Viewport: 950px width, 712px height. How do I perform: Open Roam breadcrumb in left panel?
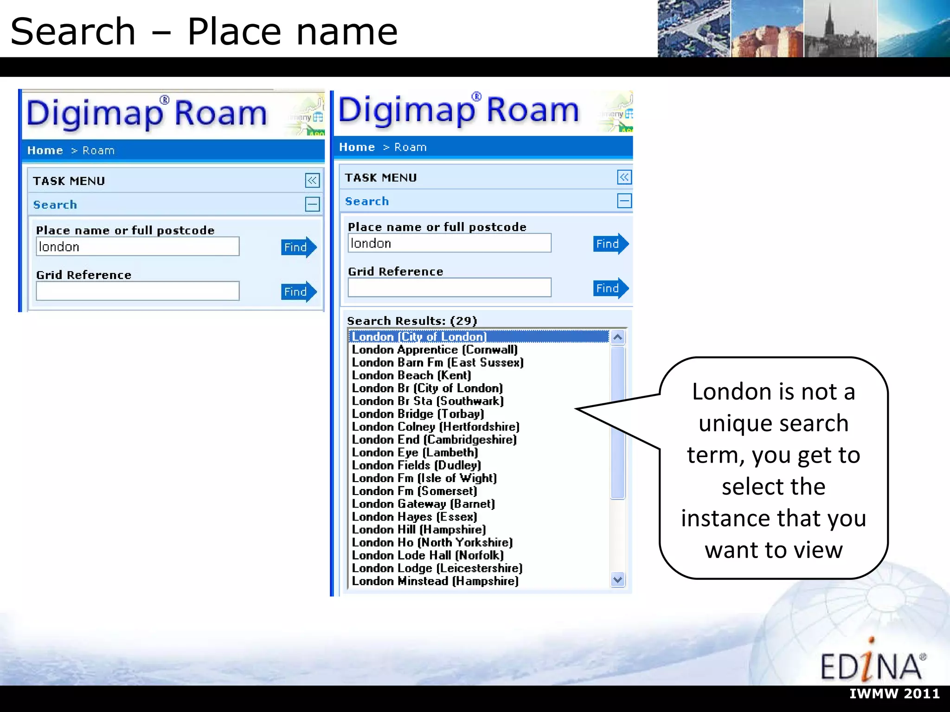tap(98, 151)
